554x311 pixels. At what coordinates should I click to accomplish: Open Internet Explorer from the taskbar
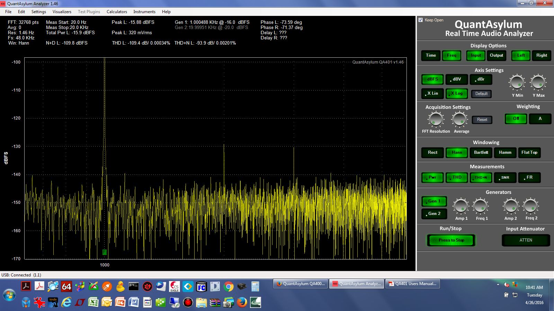click(66, 302)
